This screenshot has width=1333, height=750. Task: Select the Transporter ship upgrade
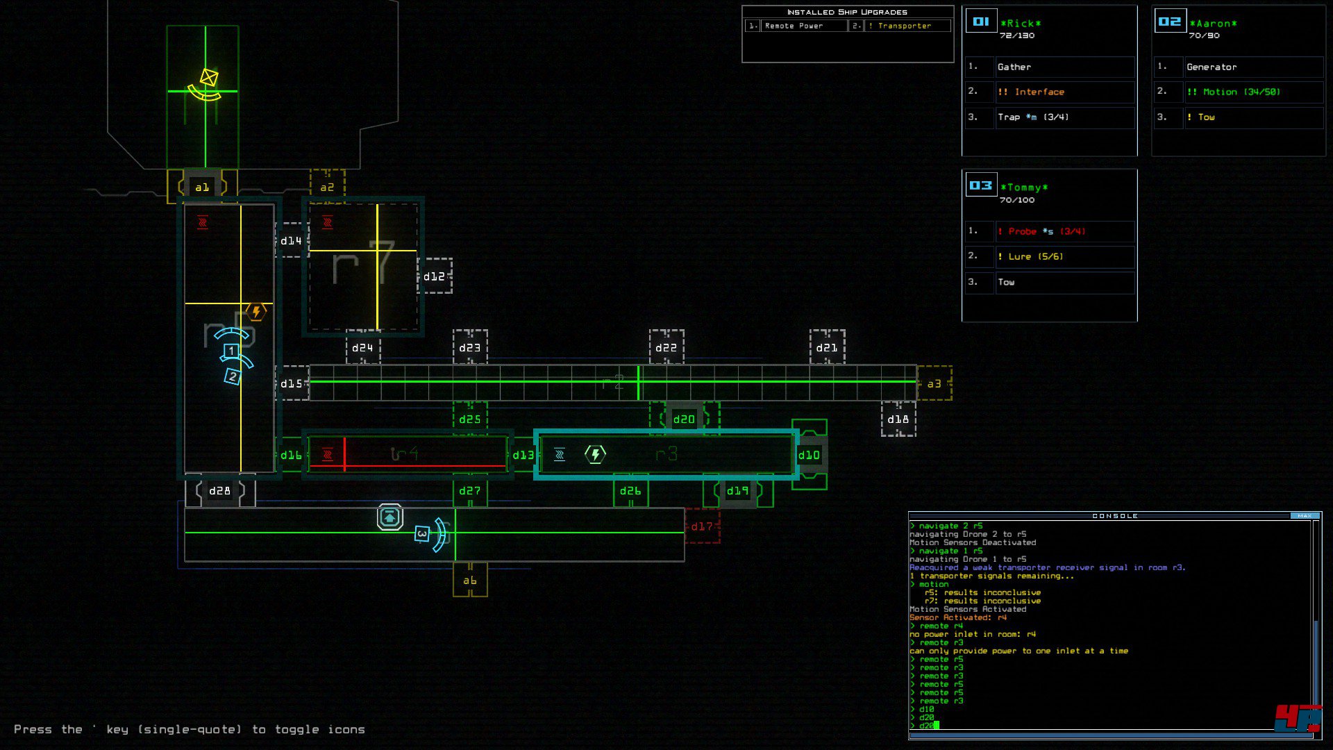coord(903,26)
